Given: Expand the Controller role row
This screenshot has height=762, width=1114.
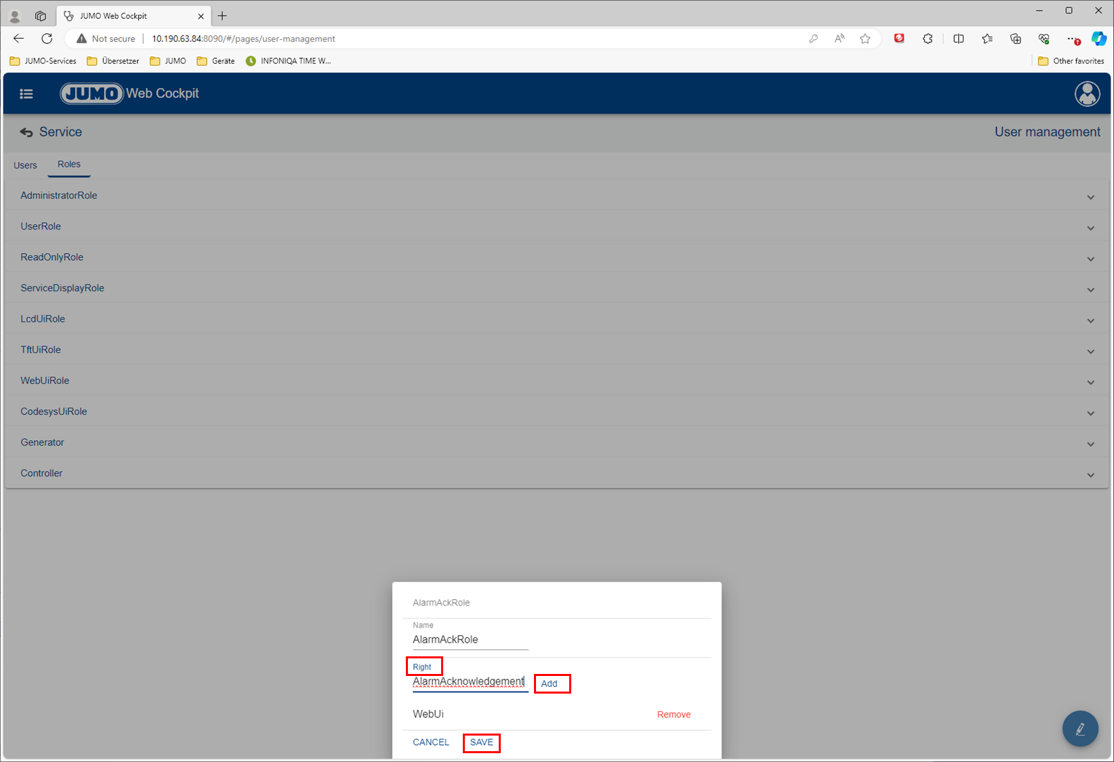Looking at the screenshot, I should point(1090,475).
